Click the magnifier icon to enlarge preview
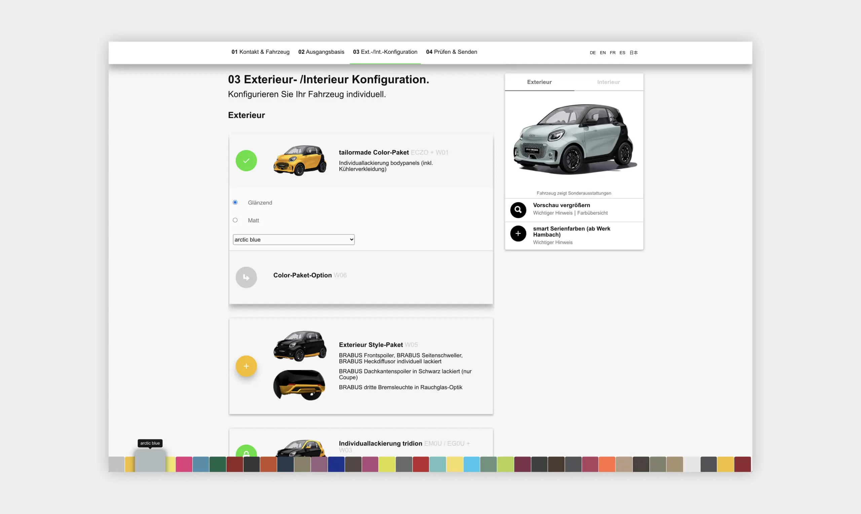Screen dimensions: 861x514 tap(518, 210)
